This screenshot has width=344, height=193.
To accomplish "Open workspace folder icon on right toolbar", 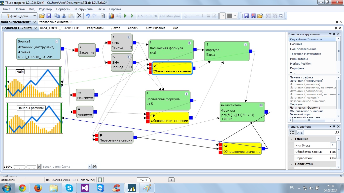I will [x=260, y=16].
